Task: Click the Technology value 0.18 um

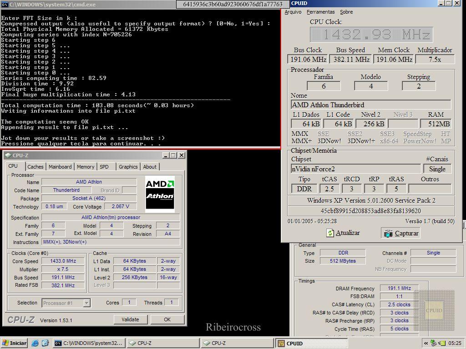Action: 54,206
